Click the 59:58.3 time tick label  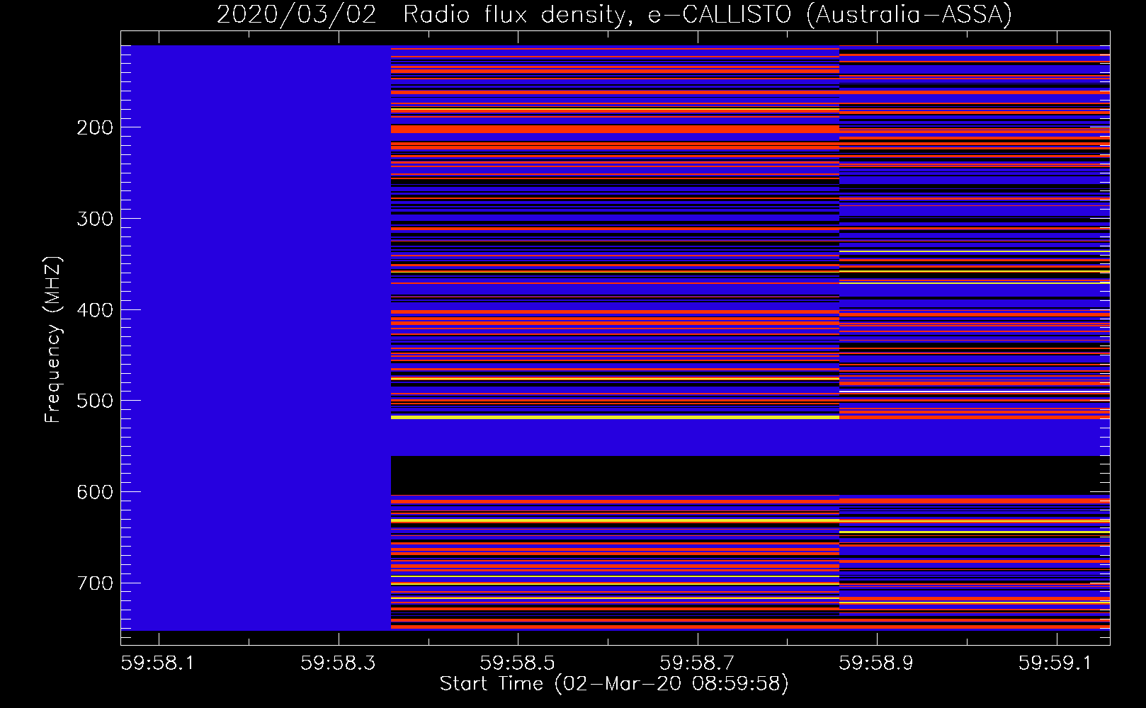(339, 663)
